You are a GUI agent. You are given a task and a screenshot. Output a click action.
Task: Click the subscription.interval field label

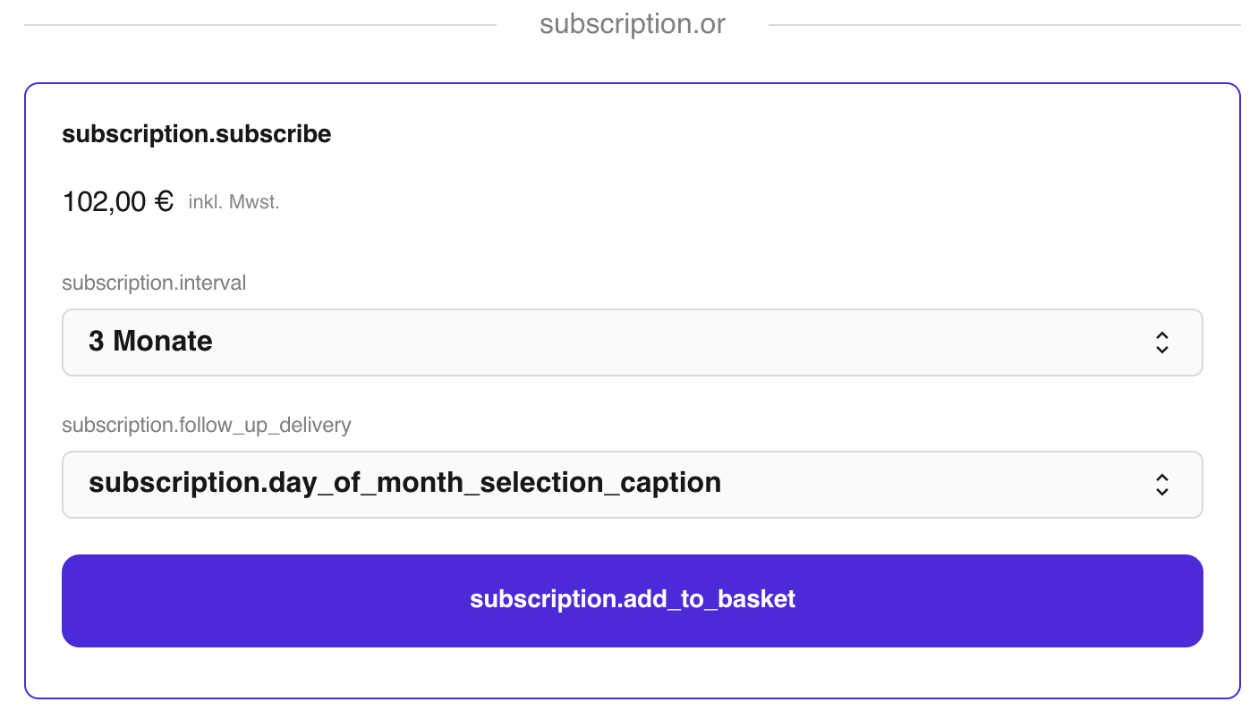(154, 283)
